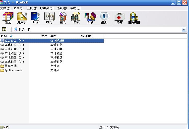189x129 pixels.
Task: Close the WinRAR window
Action: [185, 2]
